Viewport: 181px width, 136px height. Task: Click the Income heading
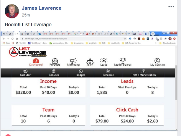(x=48, y=81)
